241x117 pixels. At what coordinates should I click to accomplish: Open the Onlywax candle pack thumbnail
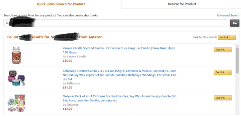pyautogui.click(x=16, y=103)
